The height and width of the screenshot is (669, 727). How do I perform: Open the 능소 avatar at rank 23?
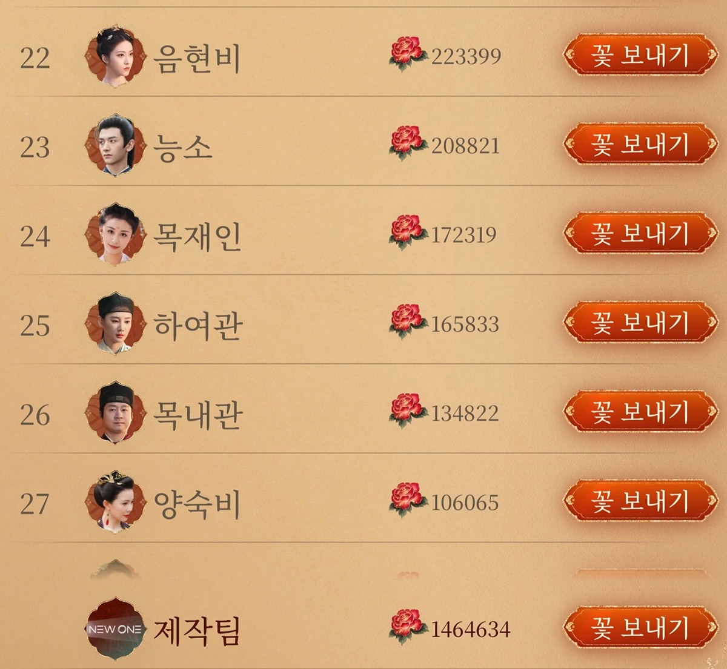115,146
